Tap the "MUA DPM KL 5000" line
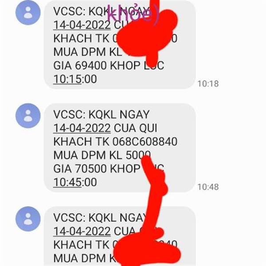266x266 pixels. point(102,155)
